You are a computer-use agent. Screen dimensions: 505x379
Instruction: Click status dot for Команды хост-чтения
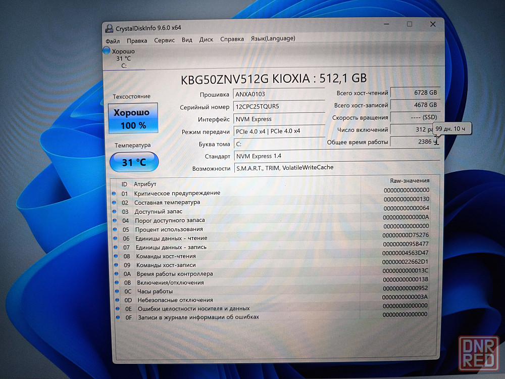(x=116, y=256)
